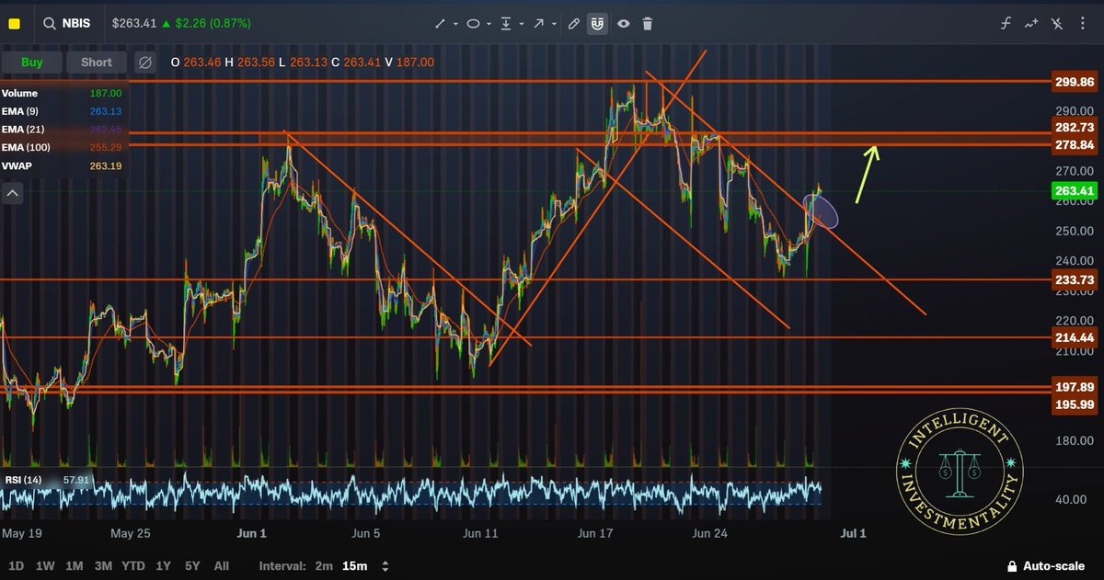Switch to the 1M time range
The image size is (1104, 580).
[x=75, y=566]
